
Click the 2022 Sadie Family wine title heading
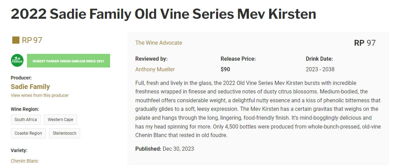click(x=163, y=14)
